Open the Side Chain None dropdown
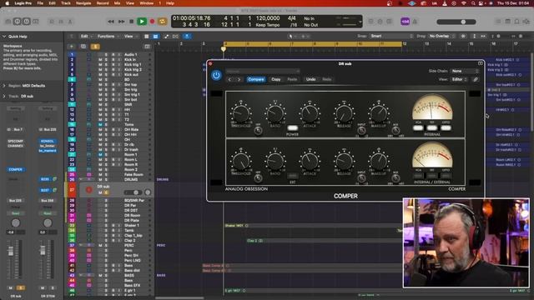 coord(465,71)
